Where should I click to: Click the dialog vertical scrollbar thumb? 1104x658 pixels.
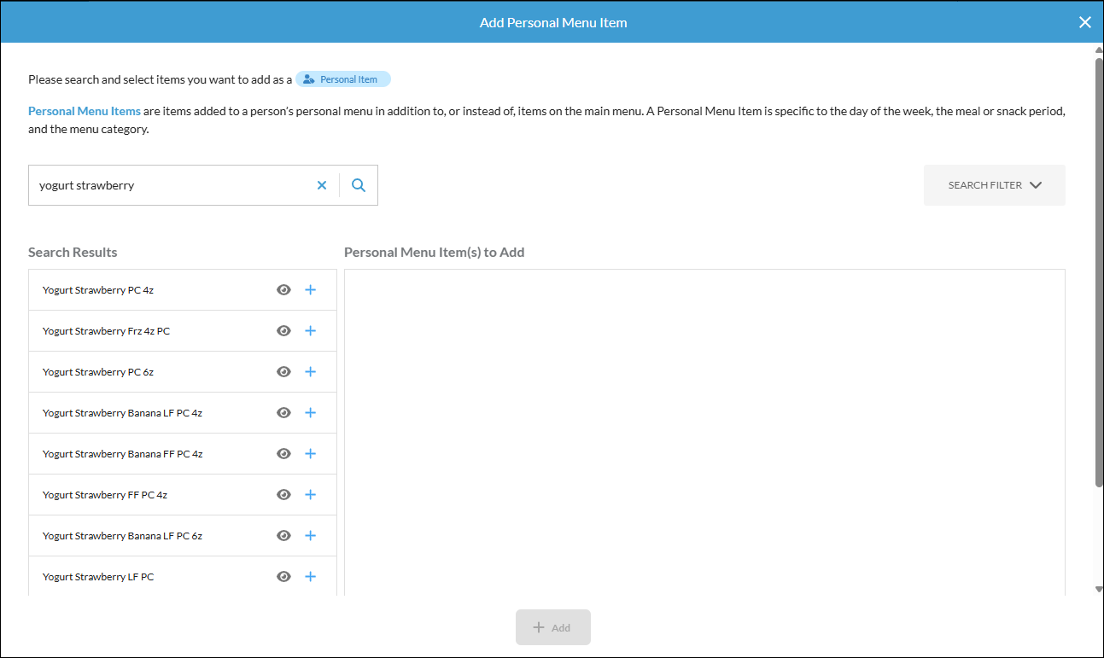(x=1099, y=273)
